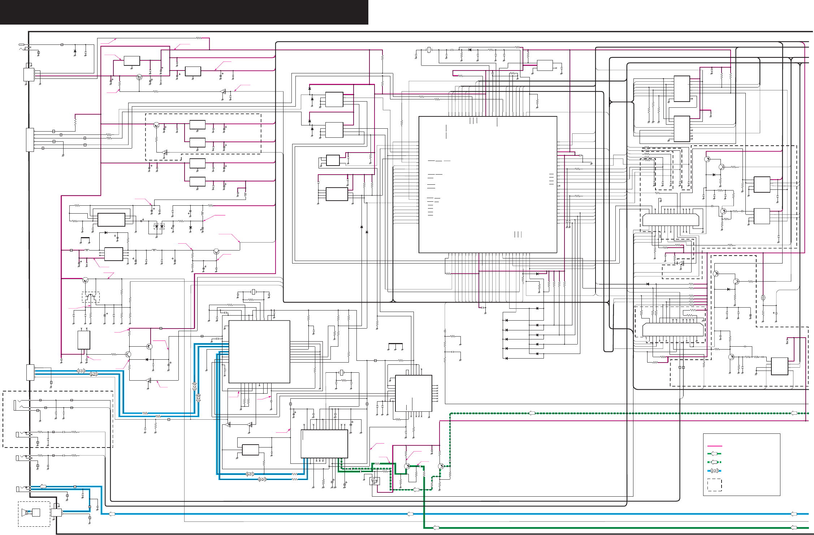Click the tall connector block on left edge
Screen dimensions: 814x535
tap(30, 140)
